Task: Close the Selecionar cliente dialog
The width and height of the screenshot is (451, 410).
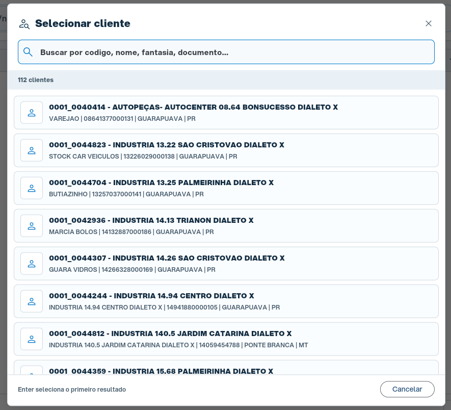Action: (x=428, y=23)
